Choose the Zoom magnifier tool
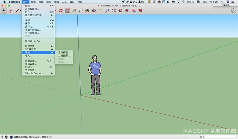Image resolution: width=238 pixels, height=139 pixels. (107, 10)
